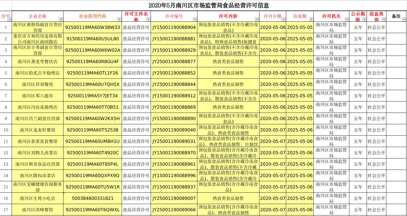Select company cell 南川区刘鹅儿卤菜店
This screenshot has height=216, width=407.
[x=38, y=153]
